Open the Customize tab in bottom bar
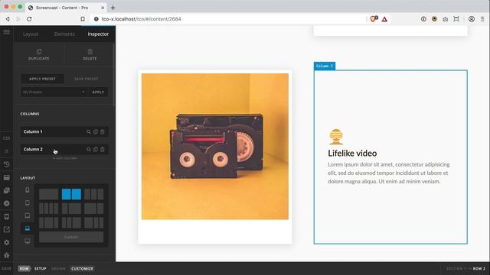 (82, 268)
